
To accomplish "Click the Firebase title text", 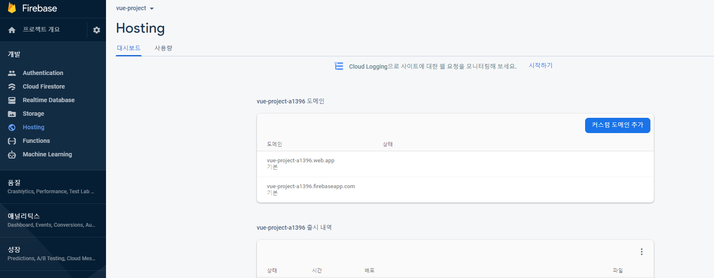I will click(39, 8).
